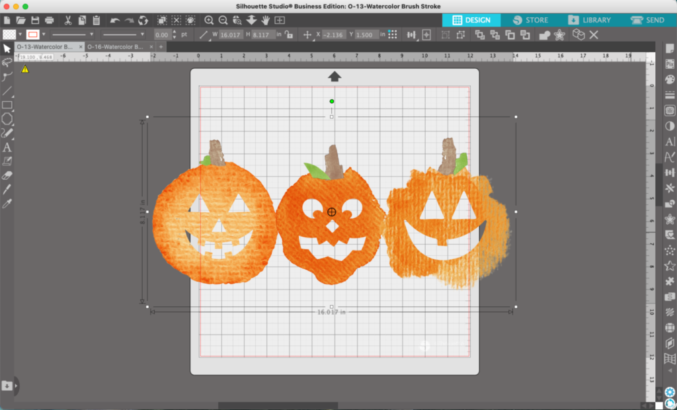Open the STORE tab
The width and height of the screenshot is (677, 410).
531,20
